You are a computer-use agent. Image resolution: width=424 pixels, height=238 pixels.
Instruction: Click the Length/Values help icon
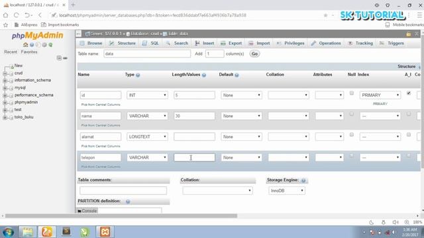tap(204, 75)
